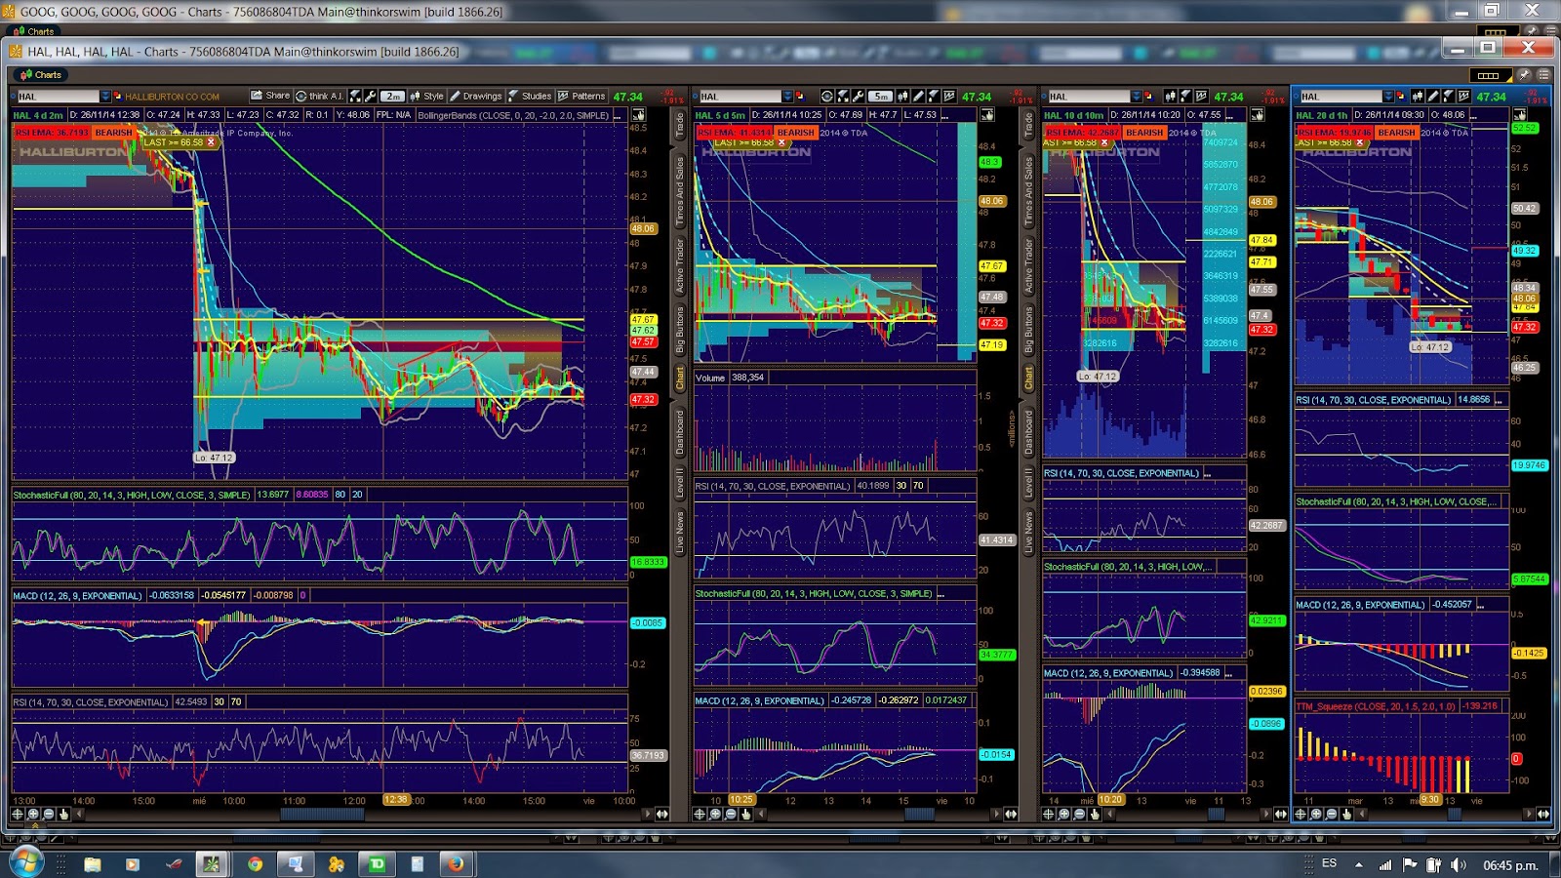
Task: Click the pointer cursor icon on 5m chart
Action: coord(987,115)
